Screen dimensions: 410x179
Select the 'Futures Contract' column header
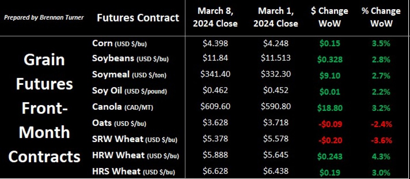138,17
